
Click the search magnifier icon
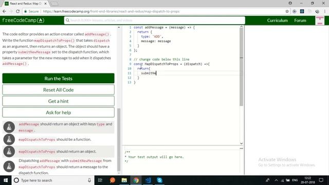point(67,20)
